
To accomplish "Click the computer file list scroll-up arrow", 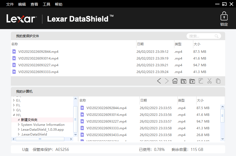I will tap(222, 106).
